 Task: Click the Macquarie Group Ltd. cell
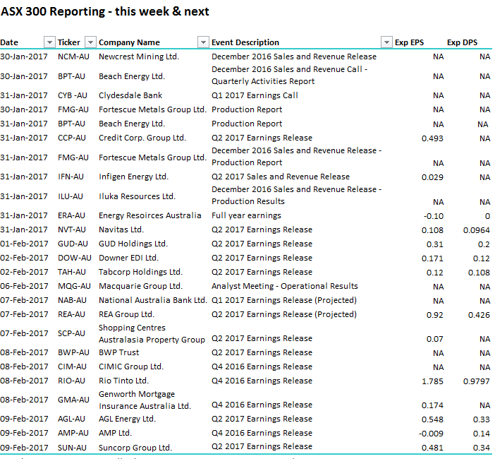point(140,286)
